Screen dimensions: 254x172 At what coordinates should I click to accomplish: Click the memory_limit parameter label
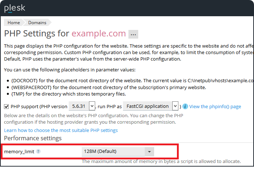[19, 151]
